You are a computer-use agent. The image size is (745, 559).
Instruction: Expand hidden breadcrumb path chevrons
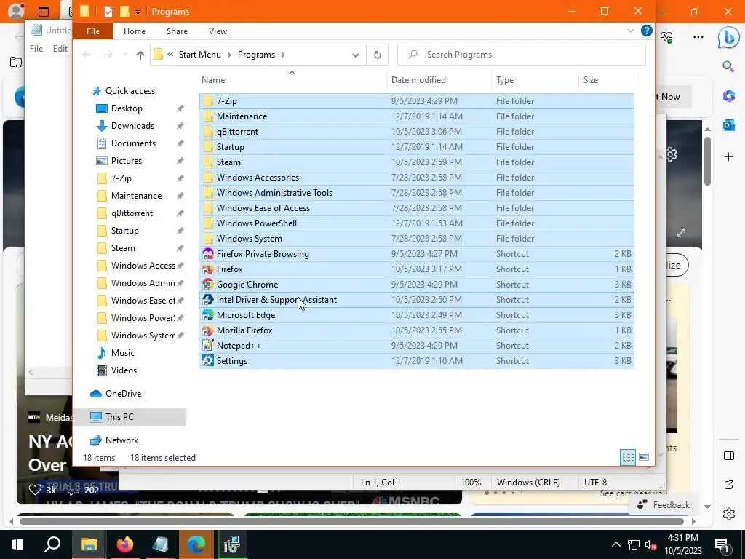coord(170,55)
